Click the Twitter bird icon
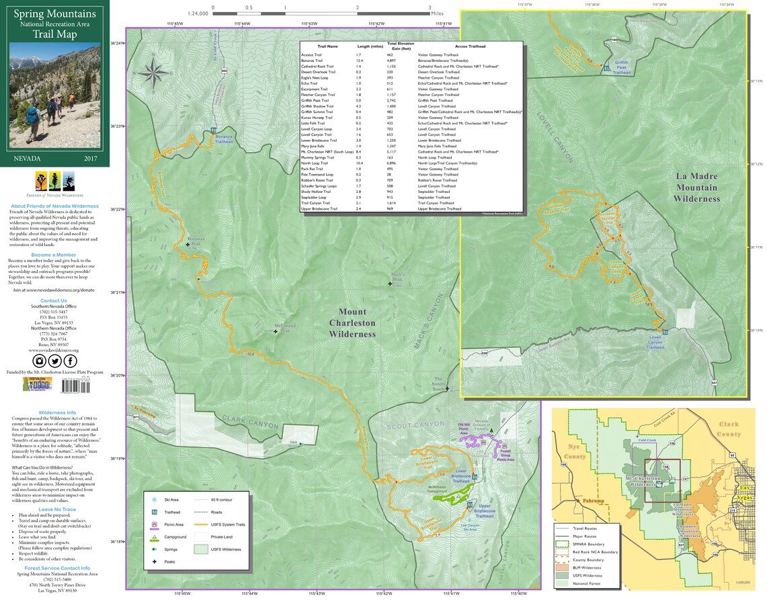Screen dimensions: 767x603 tap(55, 361)
